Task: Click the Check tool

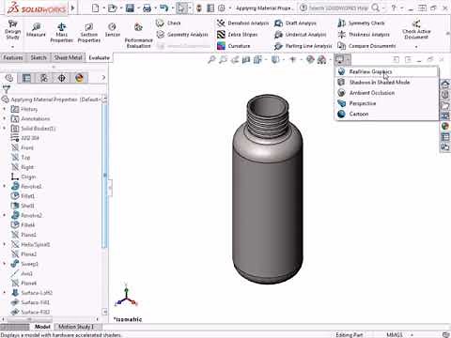Action: [168, 23]
